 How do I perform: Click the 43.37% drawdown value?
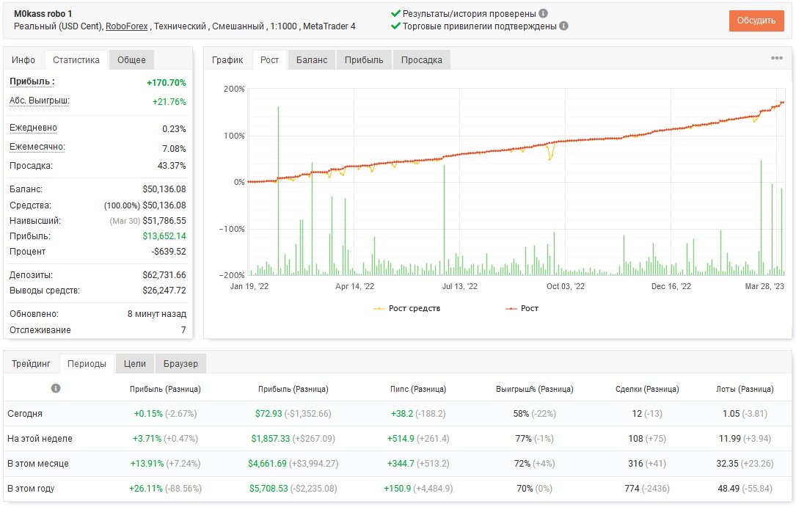click(x=172, y=166)
